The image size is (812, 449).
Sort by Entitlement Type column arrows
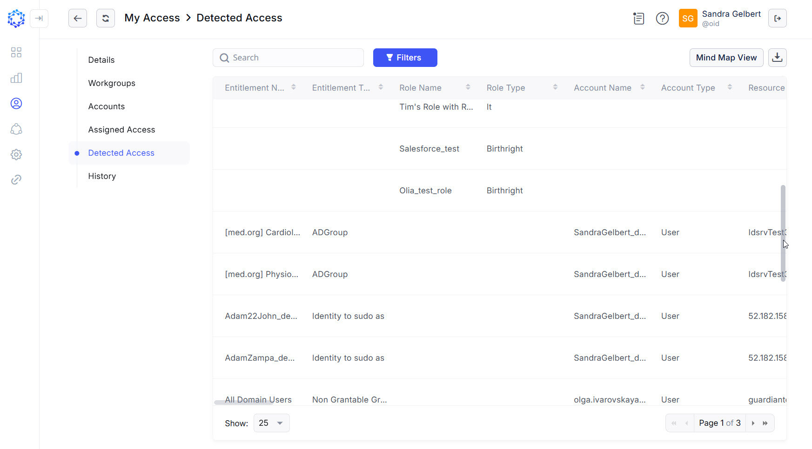[x=381, y=87]
